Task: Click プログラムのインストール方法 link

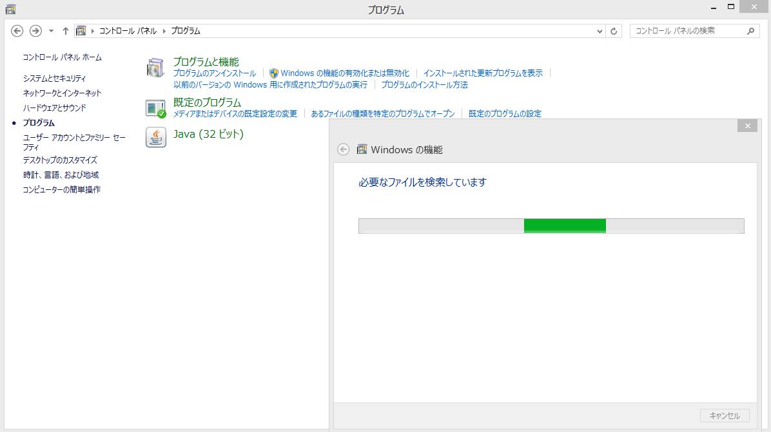Action: pyautogui.click(x=424, y=85)
